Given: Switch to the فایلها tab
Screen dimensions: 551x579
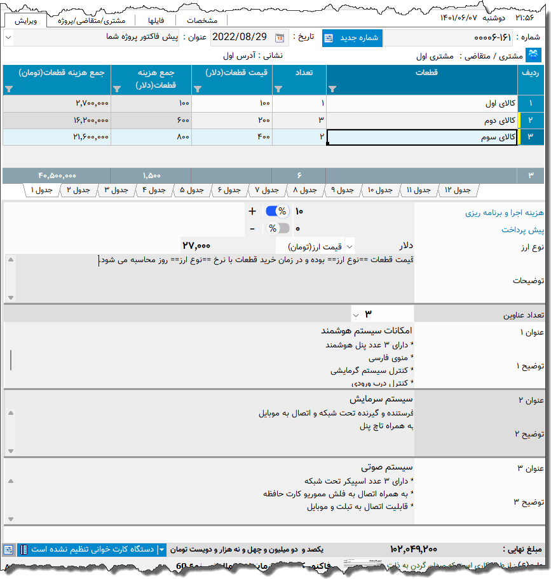Looking at the screenshot, I should pos(155,19).
